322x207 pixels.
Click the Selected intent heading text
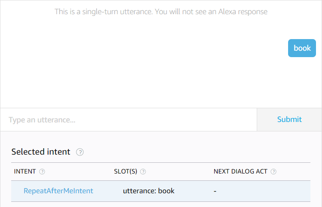pos(41,152)
